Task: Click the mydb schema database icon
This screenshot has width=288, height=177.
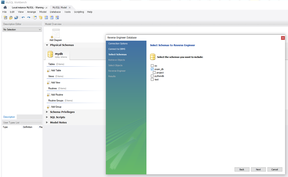Action: coord(50,54)
